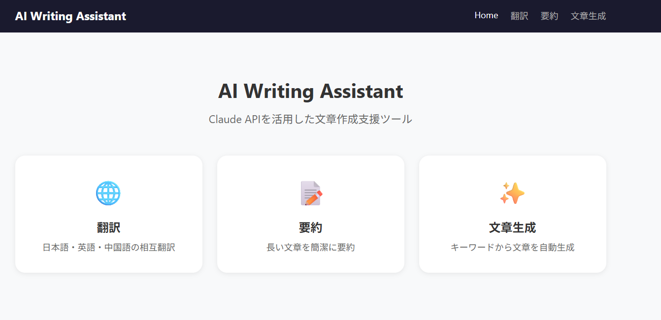Click the 翻訳 card title text

108,227
